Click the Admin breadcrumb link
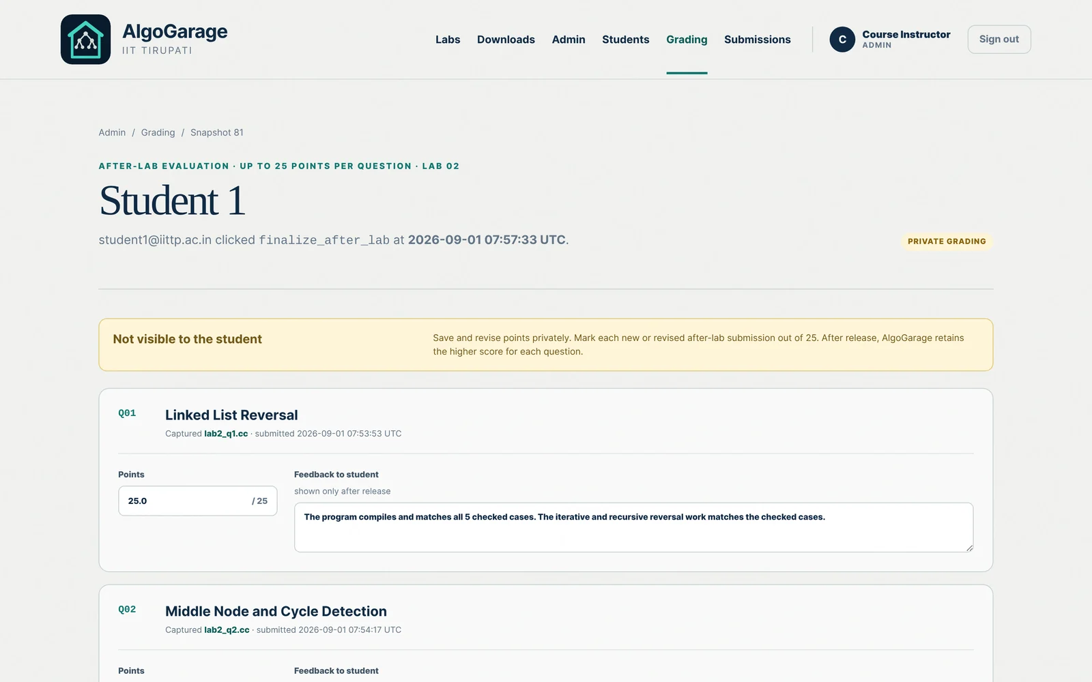Viewport: 1092px width, 682px height. [x=112, y=132]
